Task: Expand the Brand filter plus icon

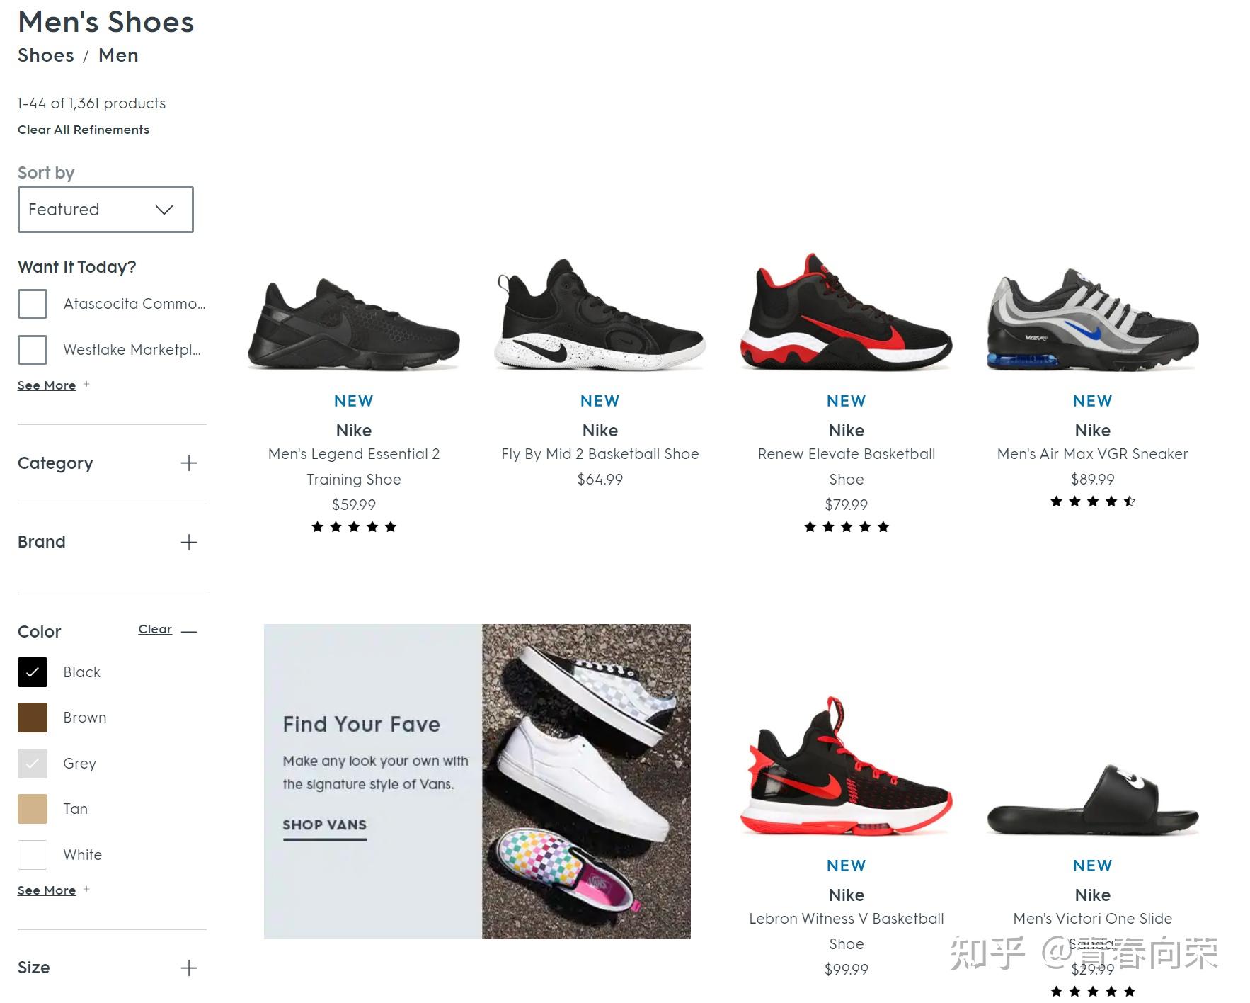Action: click(188, 543)
